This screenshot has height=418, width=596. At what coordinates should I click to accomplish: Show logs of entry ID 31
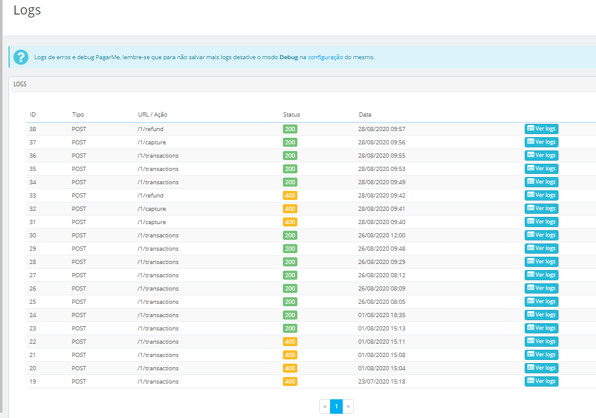tap(541, 222)
